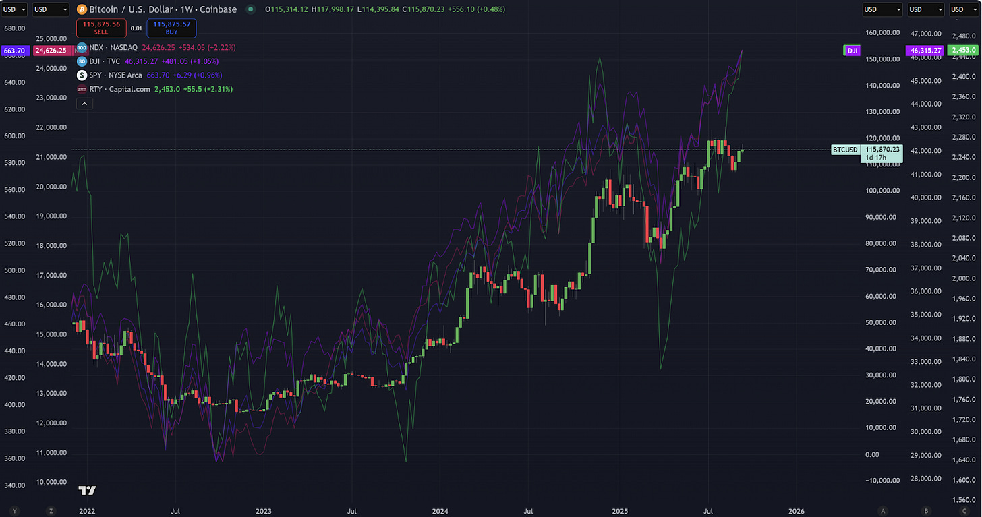The image size is (982, 517).
Task: Click 680.00 on the left scale
Action: [13, 28]
